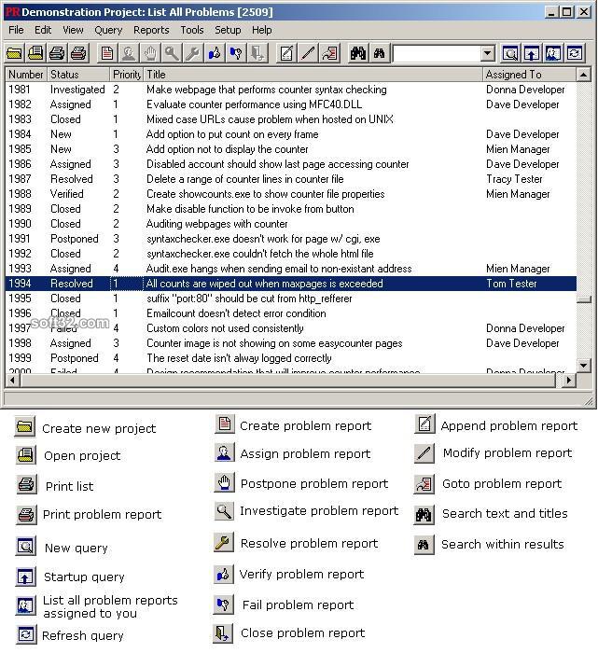598x653 pixels.
Task: Click the vertical scrollbar thumb
Action: (584, 299)
